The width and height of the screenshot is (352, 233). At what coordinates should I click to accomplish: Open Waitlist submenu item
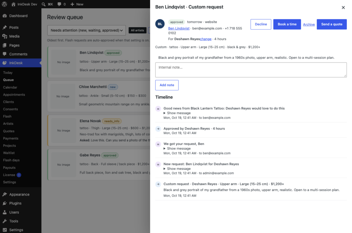tap(9, 153)
